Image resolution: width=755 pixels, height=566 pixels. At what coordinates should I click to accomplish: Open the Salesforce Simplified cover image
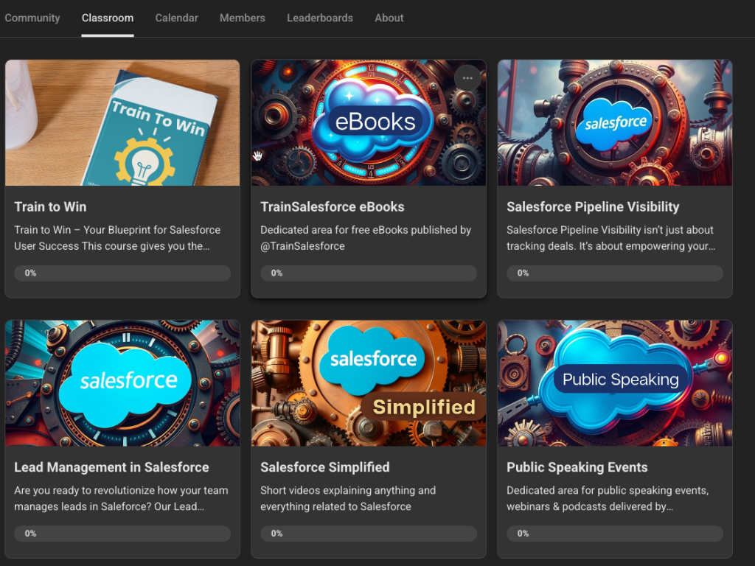point(369,383)
